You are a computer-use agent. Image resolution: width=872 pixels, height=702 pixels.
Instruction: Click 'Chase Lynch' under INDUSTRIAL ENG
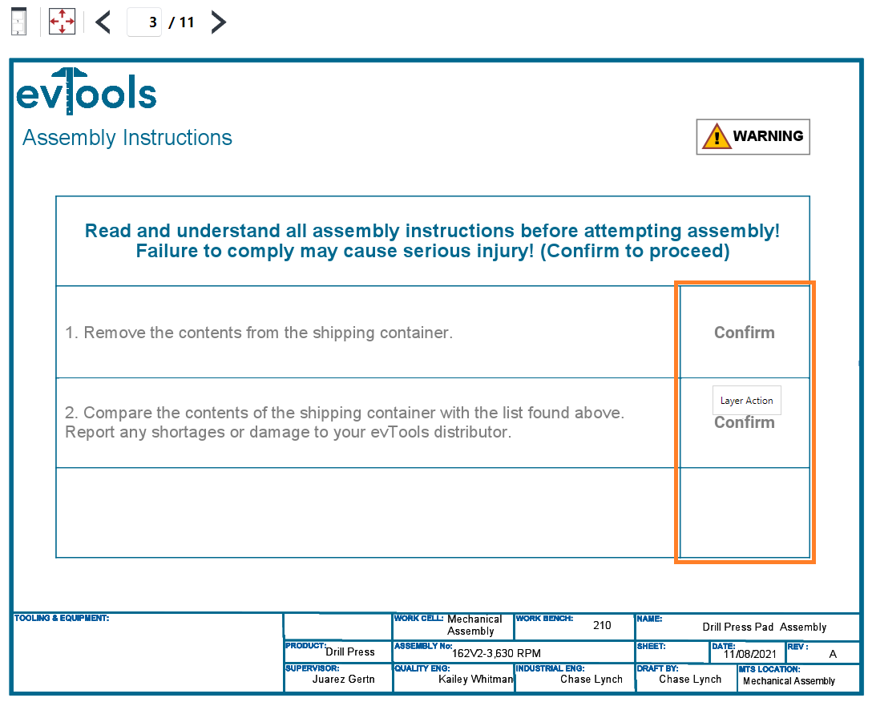[591, 680]
